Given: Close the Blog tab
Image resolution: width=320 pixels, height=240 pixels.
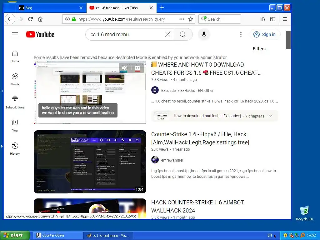Looking at the screenshot, I should 81,8.
